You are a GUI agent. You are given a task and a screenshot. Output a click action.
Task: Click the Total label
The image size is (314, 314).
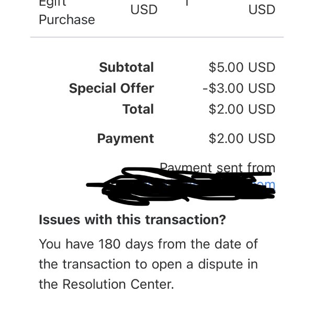pyautogui.click(x=138, y=109)
